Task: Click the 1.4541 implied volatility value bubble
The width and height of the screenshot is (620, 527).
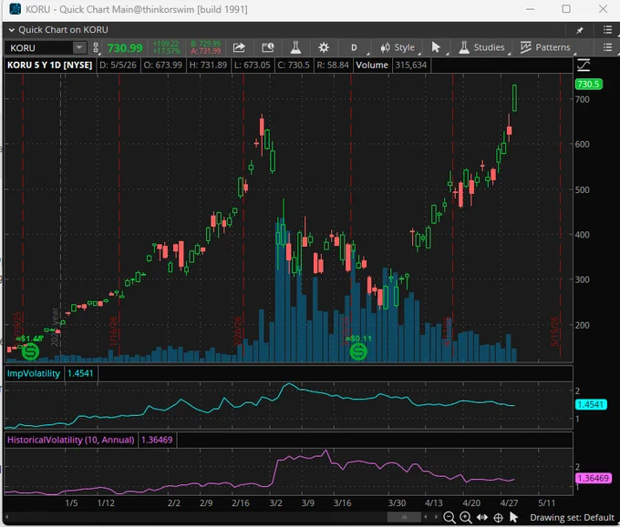Action: click(591, 404)
